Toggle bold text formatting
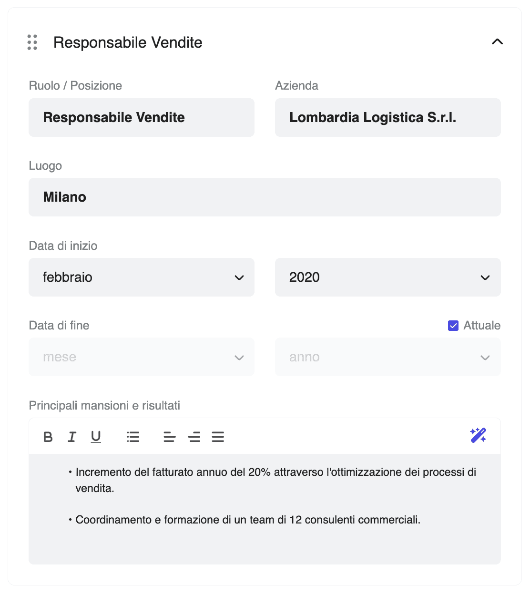 pyautogui.click(x=48, y=437)
